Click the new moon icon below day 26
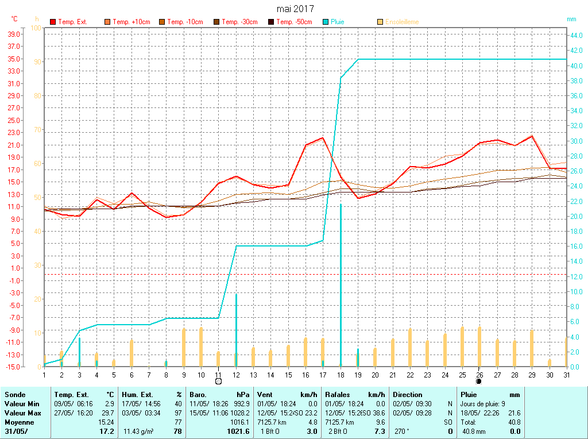 click(x=479, y=380)
